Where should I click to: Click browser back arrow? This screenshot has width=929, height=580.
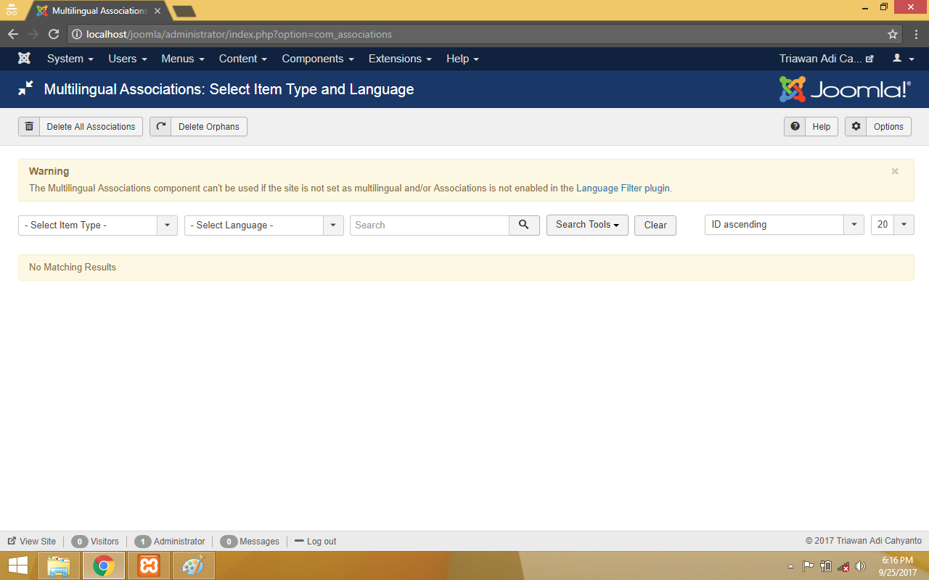[13, 34]
